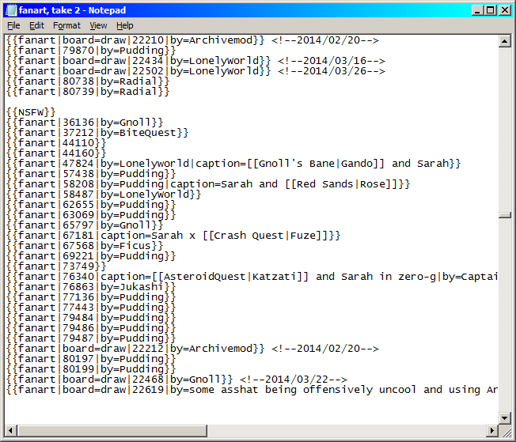Viewport: 516px width, 442px height.
Task: Open the File menu
Action: [13, 25]
